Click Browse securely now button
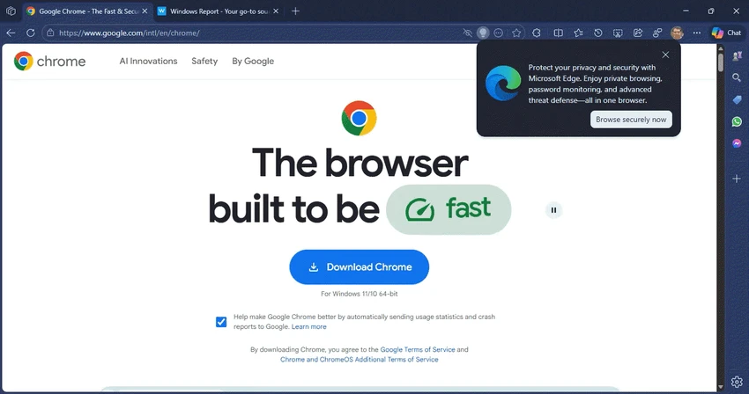 [631, 120]
